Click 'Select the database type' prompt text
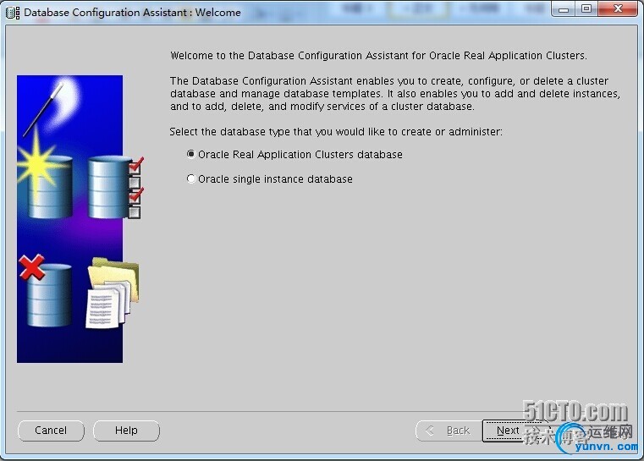This screenshot has height=461, width=644. point(336,132)
